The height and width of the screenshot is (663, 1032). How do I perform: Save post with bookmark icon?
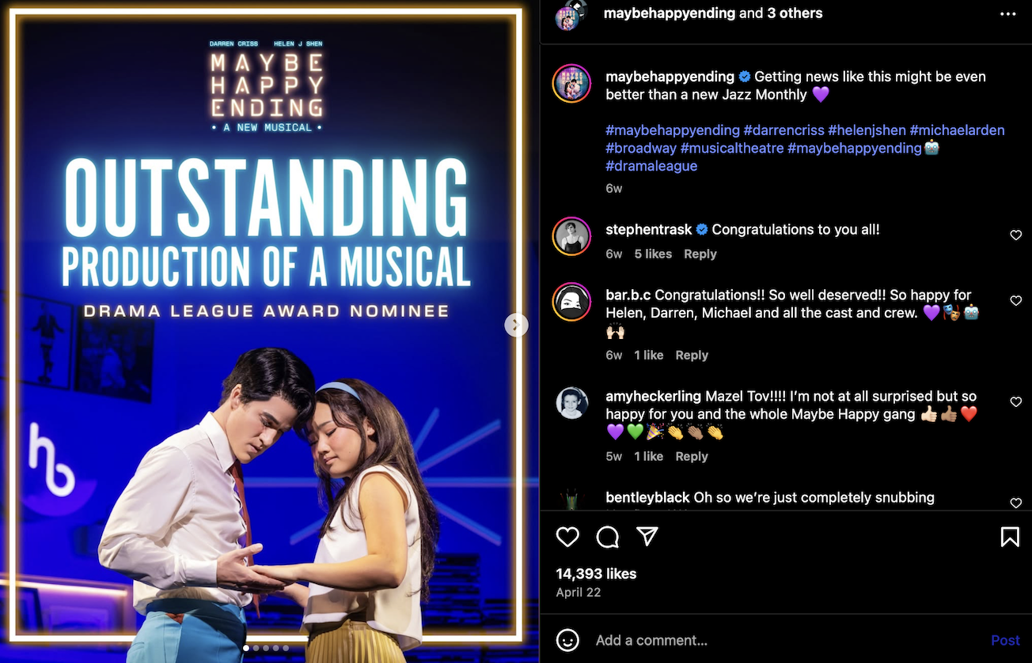click(1010, 537)
